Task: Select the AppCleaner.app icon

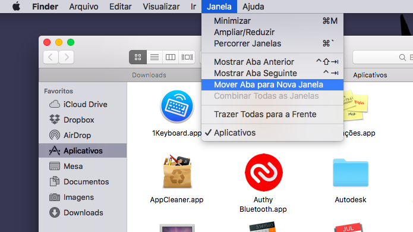Action: pyautogui.click(x=177, y=171)
